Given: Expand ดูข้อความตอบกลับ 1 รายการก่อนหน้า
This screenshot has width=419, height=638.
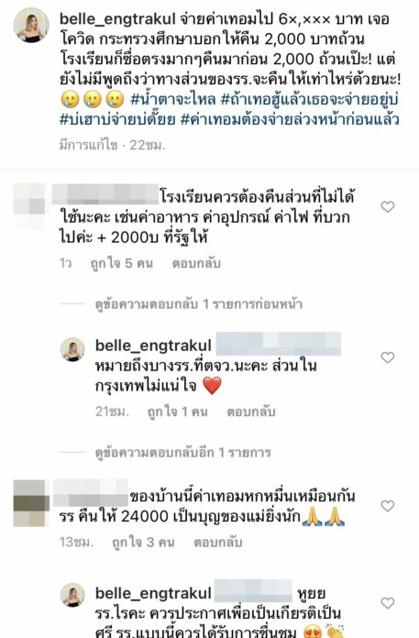Looking at the screenshot, I should [x=199, y=304].
